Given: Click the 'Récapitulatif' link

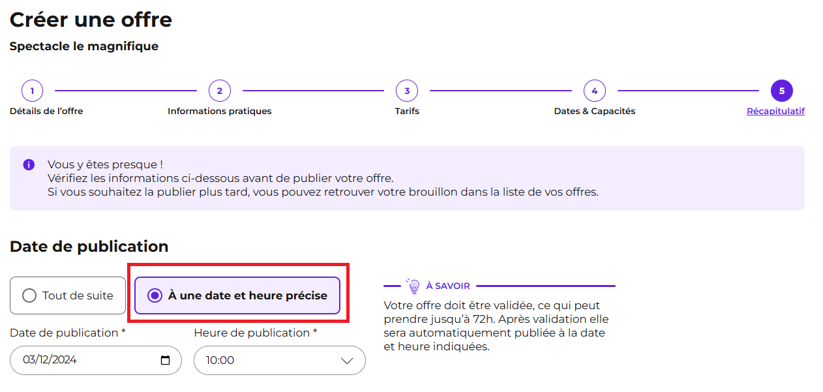Looking at the screenshot, I should (x=775, y=111).
